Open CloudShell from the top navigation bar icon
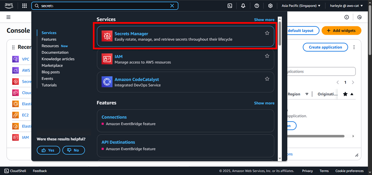This screenshot has width=372, height=175. (x=230, y=6)
